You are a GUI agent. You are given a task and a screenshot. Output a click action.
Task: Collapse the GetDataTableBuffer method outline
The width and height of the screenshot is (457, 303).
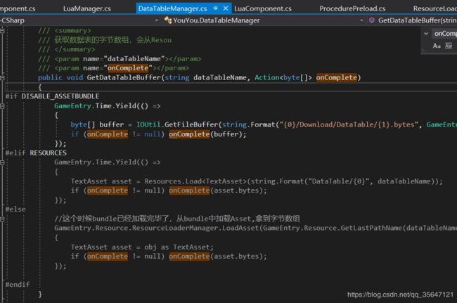[2, 78]
